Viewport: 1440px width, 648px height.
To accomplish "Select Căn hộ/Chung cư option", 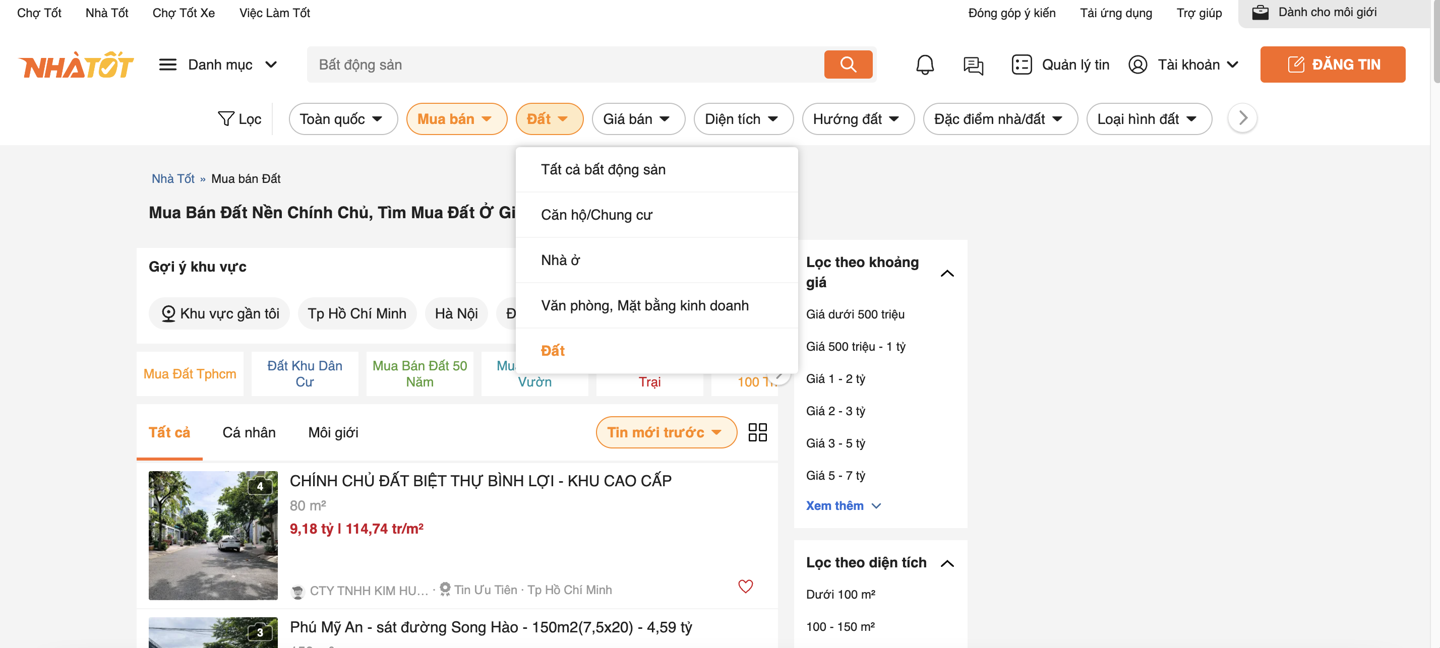I will 656,215.
